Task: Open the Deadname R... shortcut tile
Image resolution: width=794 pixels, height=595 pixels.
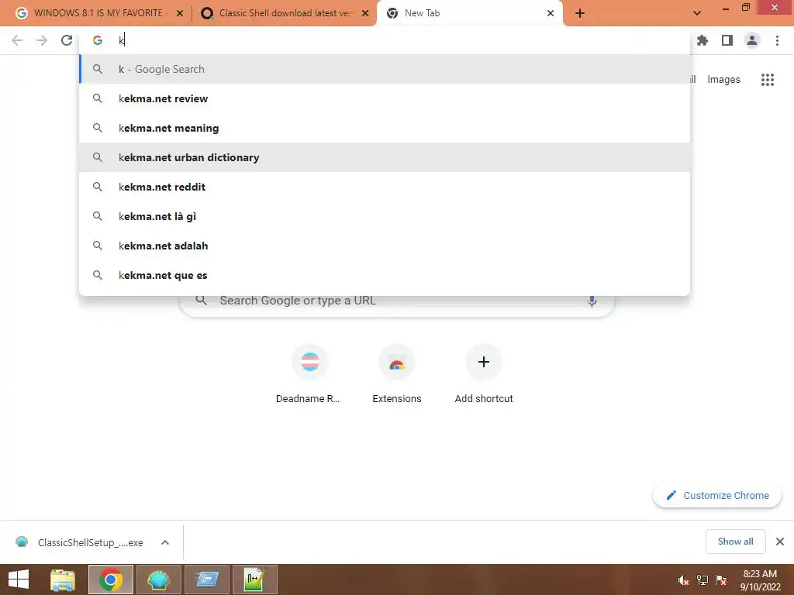Action: tap(309, 374)
